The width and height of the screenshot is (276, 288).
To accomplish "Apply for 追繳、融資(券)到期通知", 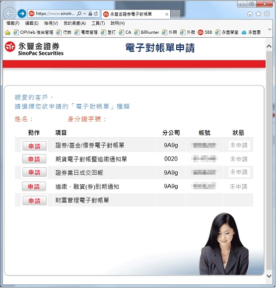I will [34, 187].
